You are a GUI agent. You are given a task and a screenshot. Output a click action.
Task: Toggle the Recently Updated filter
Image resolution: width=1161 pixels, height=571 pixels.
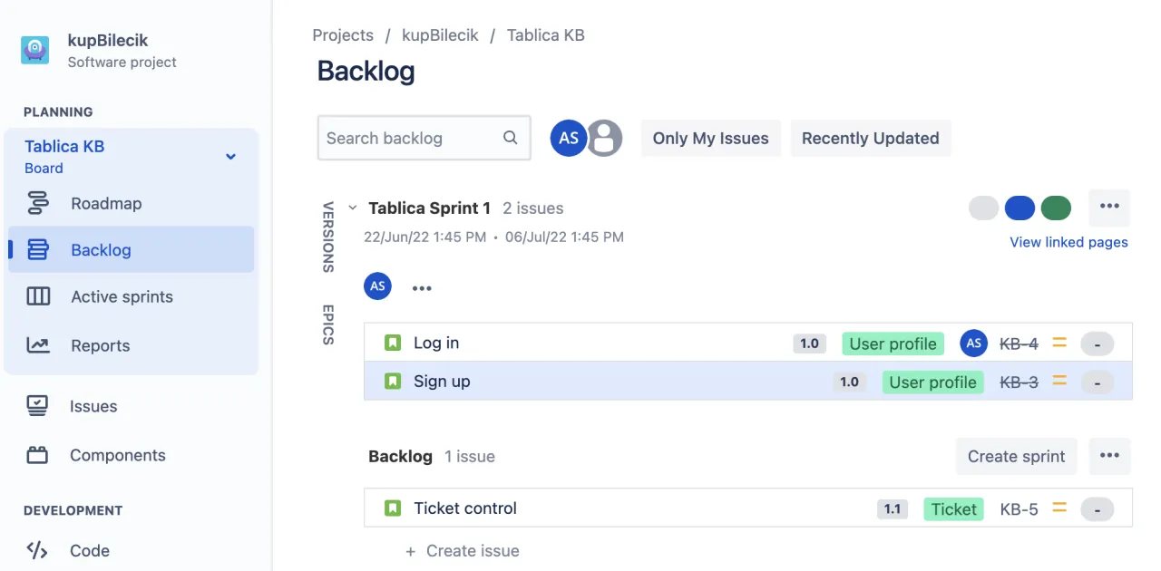[870, 139]
